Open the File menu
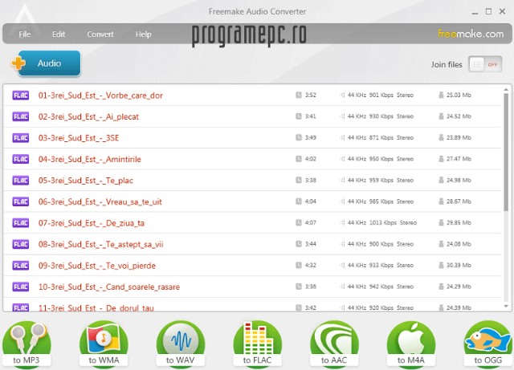The width and height of the screenshot is (514, 370). [x=25, y=34]
